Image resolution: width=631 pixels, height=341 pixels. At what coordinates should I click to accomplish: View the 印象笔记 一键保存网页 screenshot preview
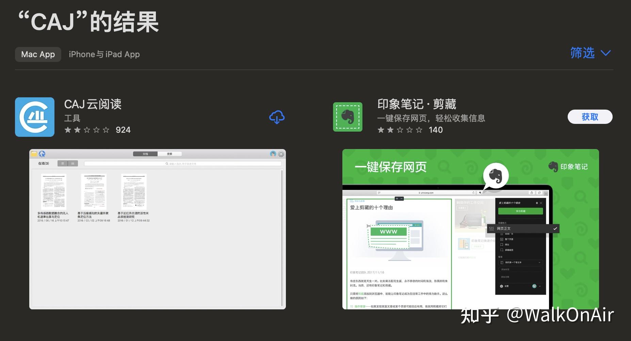(x=471, y=229)
